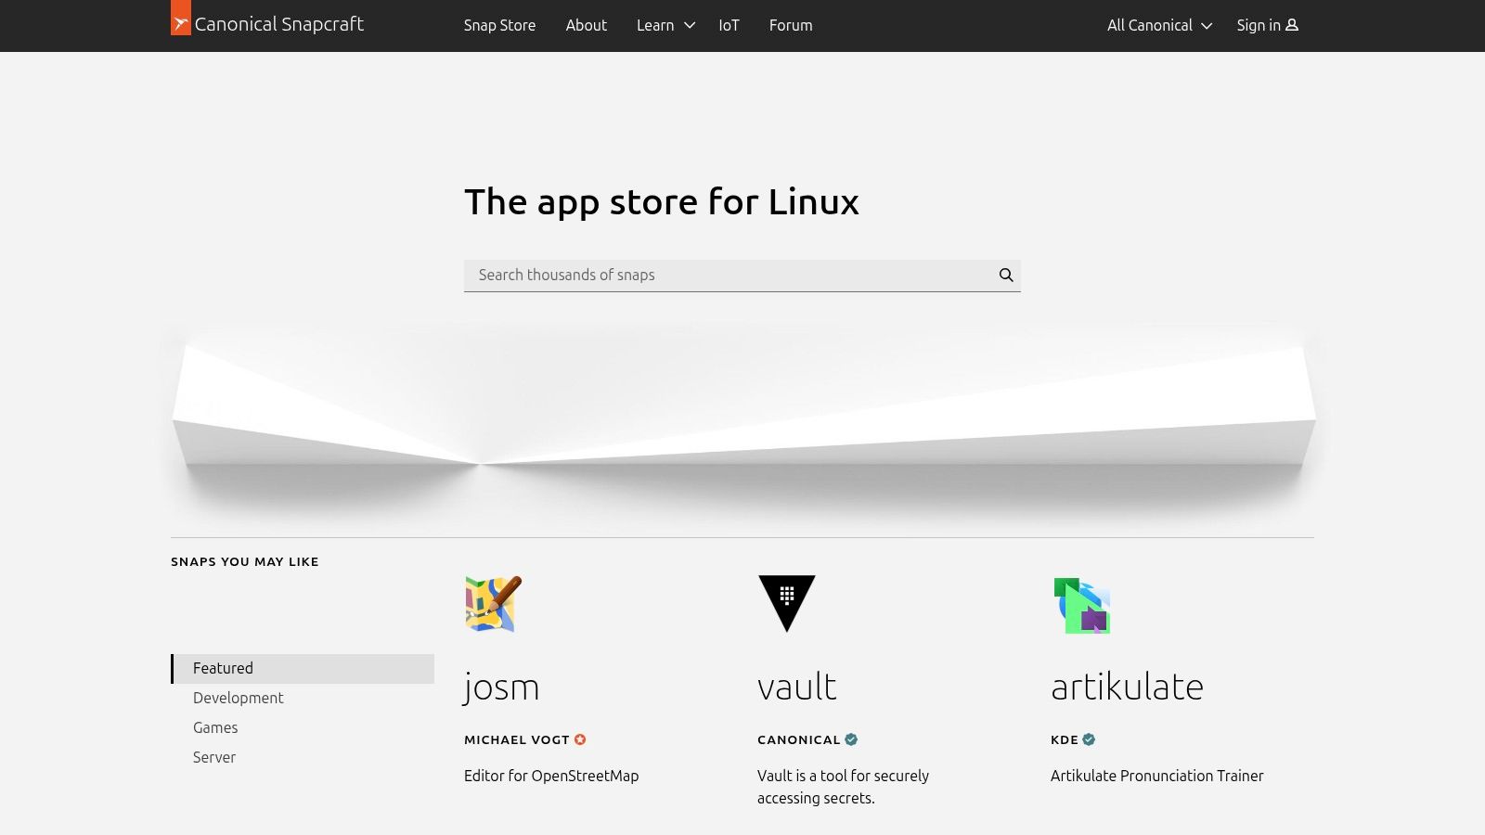The image size is (1485, 835).
Task: Click the Editor for OpenStreetMap description
Action: [551, 776]
